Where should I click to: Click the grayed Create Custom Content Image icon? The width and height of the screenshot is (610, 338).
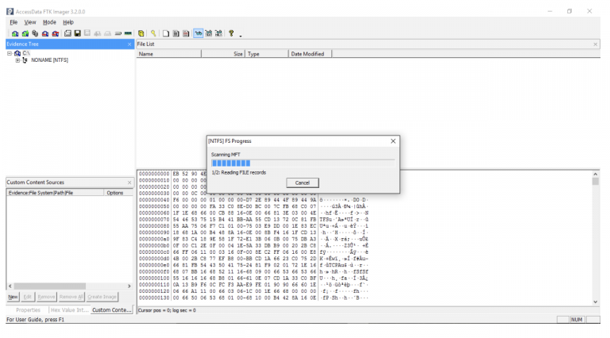click(108, 33)
